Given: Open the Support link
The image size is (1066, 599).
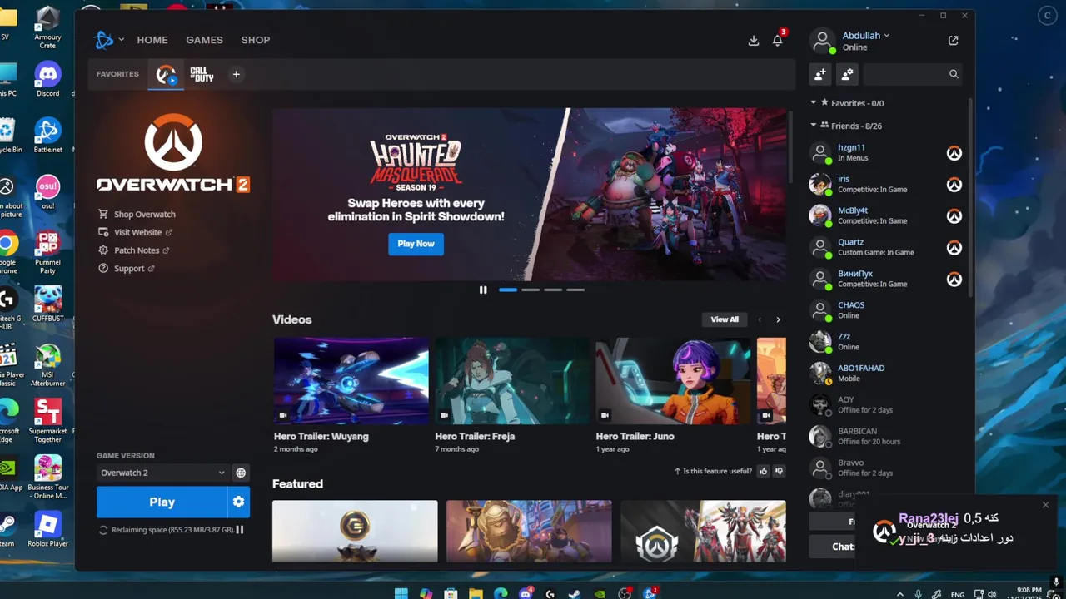Looking at the screenshot, I should (x=127, y=269).
